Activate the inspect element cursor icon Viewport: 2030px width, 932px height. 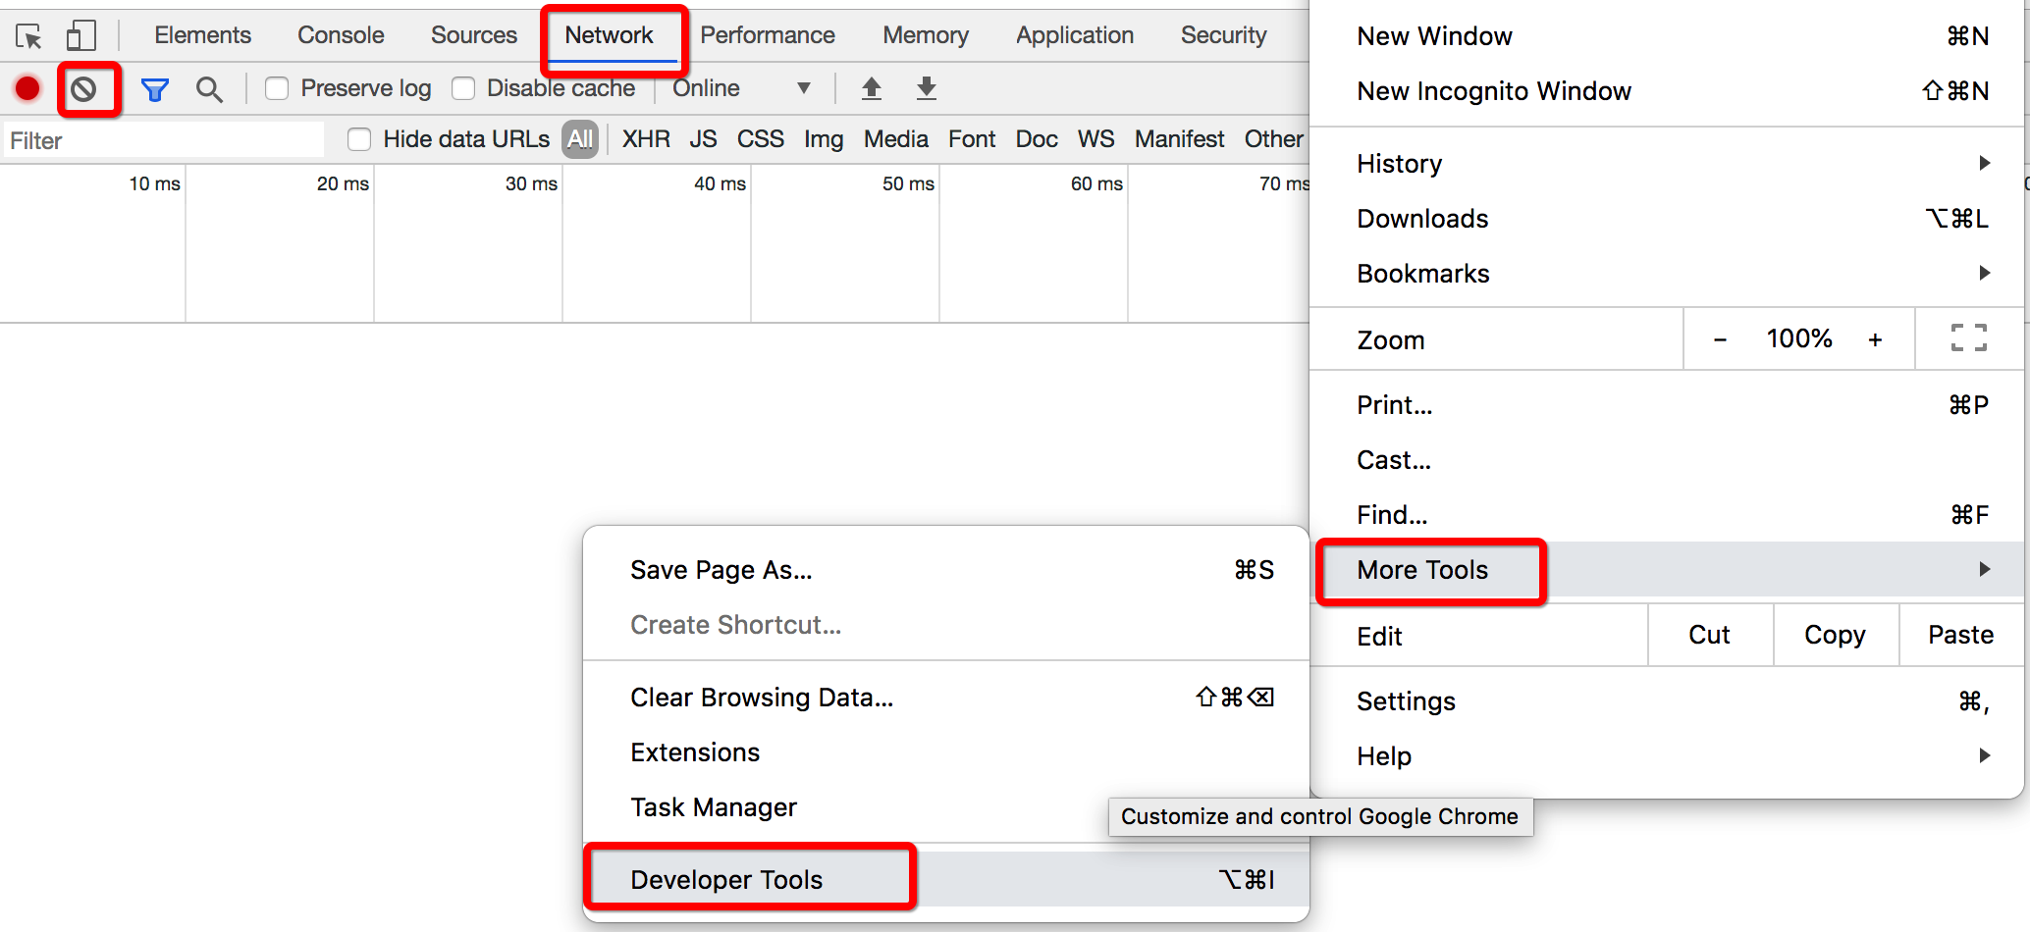point(28,36)
